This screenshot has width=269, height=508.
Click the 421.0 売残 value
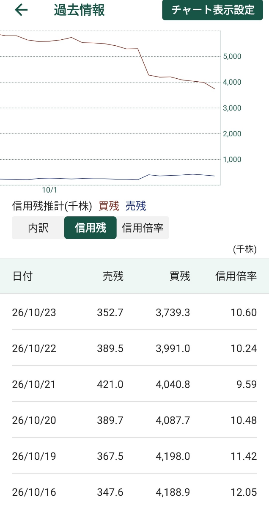[x=110, y=384]
